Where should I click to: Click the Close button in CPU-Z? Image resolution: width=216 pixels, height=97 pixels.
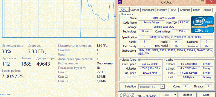pos(206,95)
